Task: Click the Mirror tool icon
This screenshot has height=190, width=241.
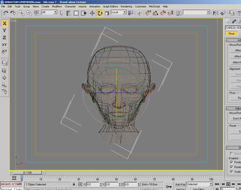Action: [x=215, y=13]
